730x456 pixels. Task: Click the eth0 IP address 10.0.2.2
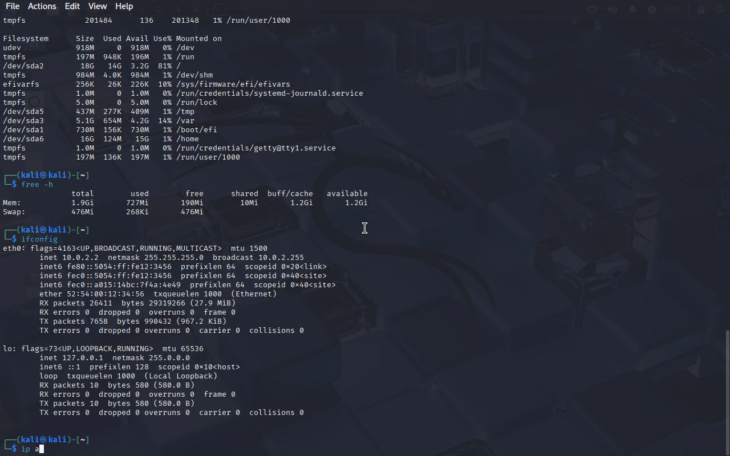click(80, 258)
